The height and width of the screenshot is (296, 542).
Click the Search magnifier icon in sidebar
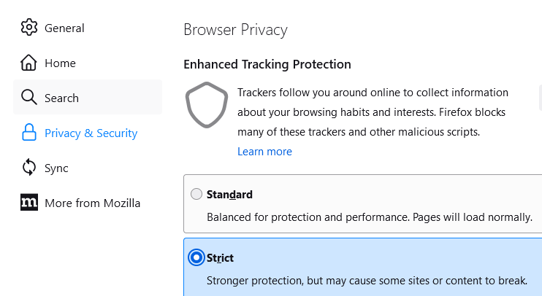coord(29,98)
